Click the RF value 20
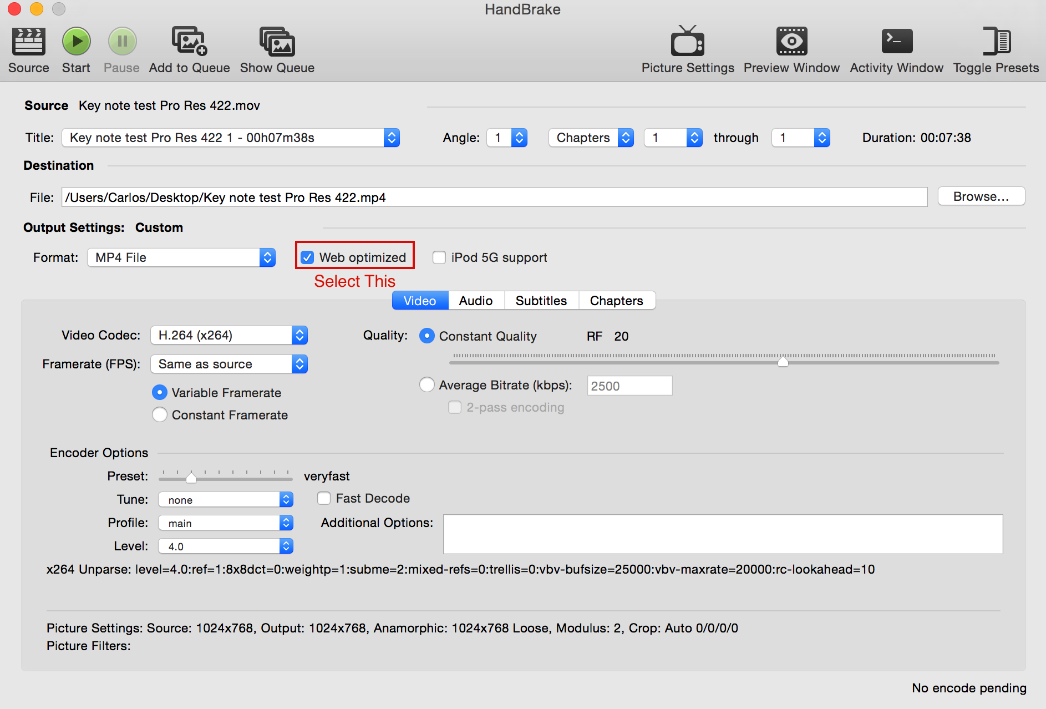The image size is (1046, 709). [x=621, y=336]
